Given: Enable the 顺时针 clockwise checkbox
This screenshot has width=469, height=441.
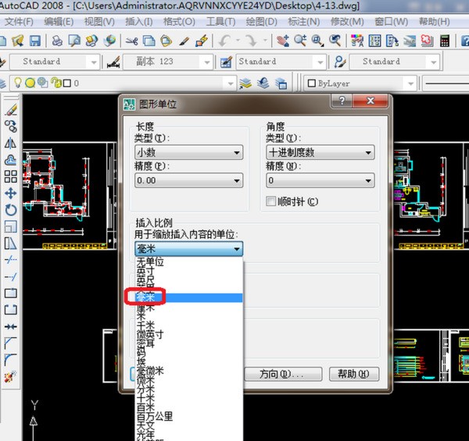Looking at the screenshot, I should (271, 201).
